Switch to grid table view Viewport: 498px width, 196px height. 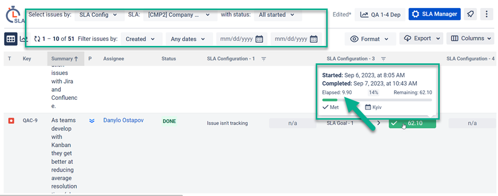pyautogui.click(x=11, y=39)
